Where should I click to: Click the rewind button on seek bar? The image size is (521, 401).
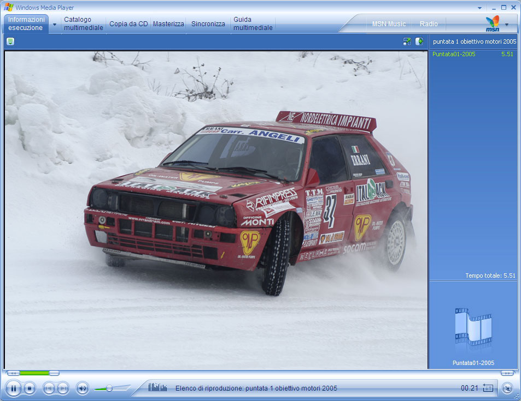13,373
